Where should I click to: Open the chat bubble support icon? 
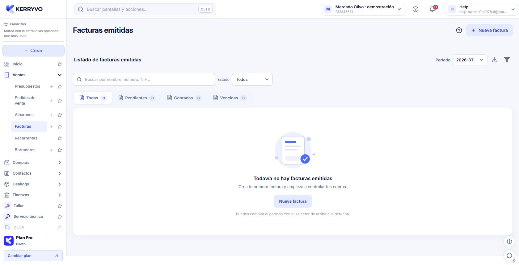tap(509, 255)
